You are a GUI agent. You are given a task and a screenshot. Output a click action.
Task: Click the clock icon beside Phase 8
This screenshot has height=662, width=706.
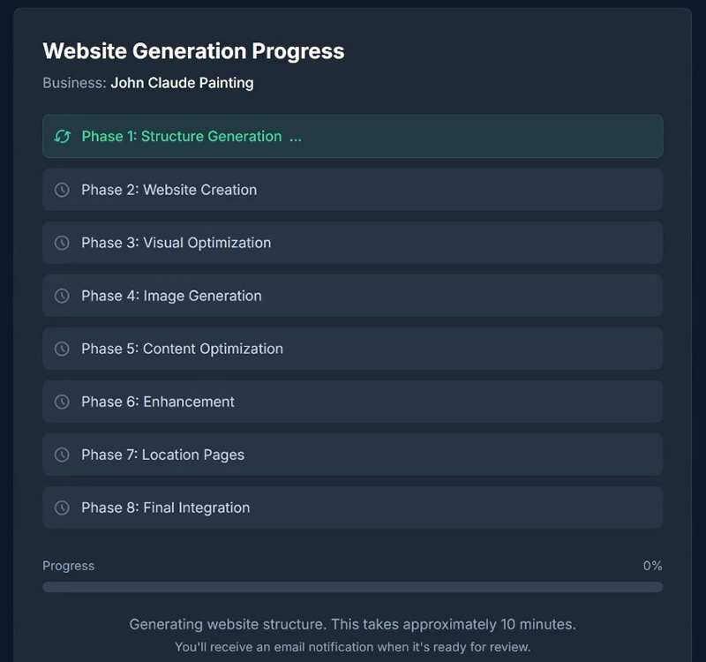[x=62, y=508]
